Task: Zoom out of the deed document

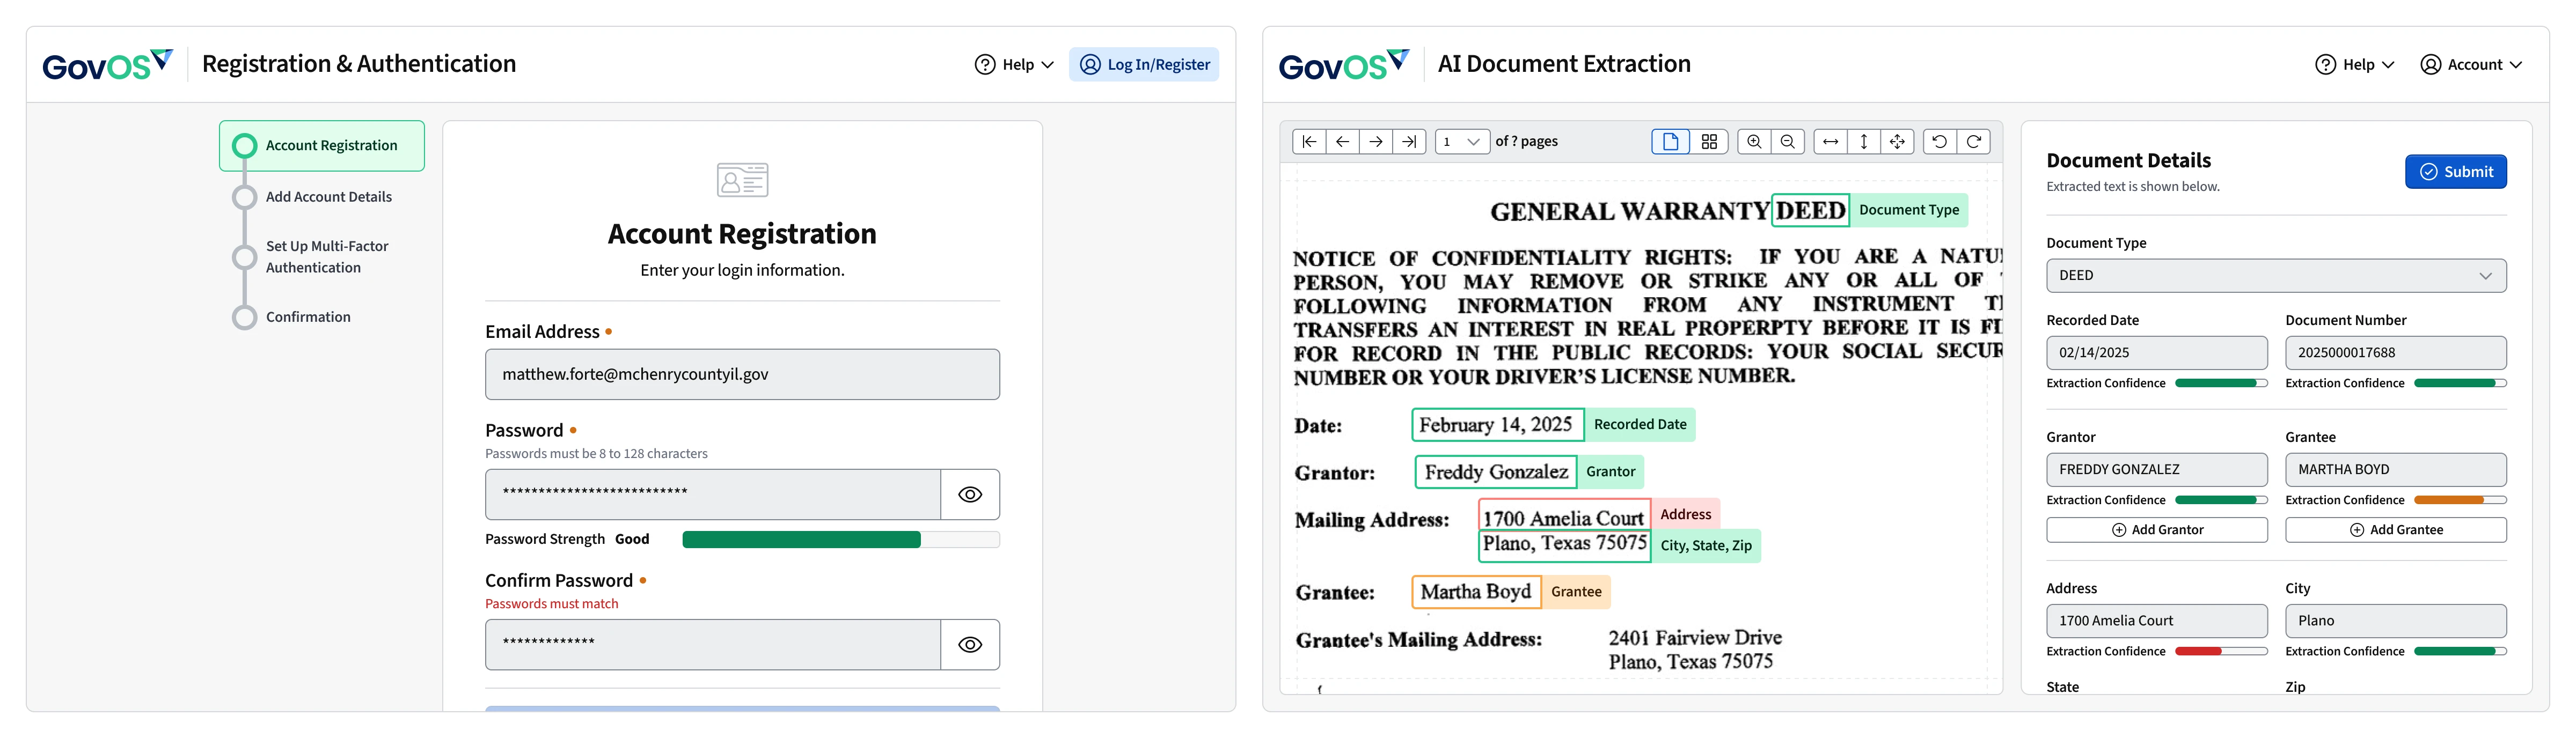Action: tap(1788, 142)
